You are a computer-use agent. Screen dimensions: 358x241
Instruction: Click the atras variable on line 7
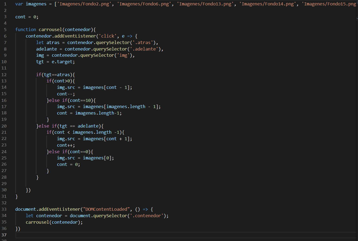53,42
